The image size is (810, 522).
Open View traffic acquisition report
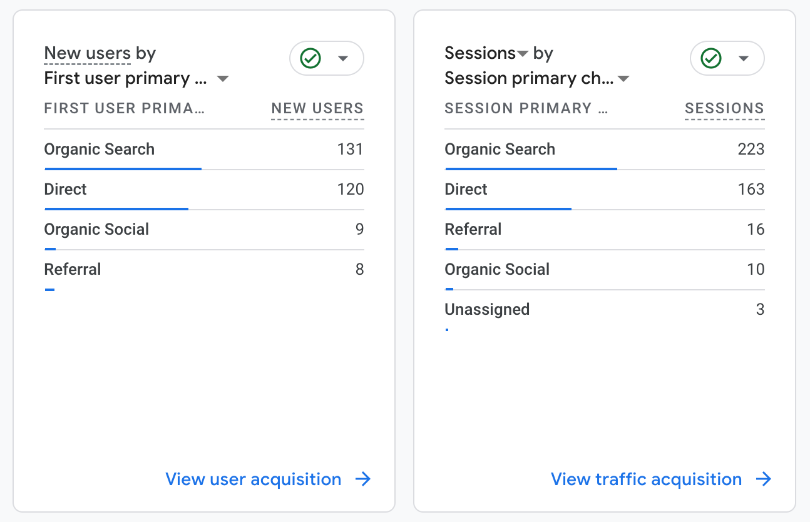click(x=646, y=479)
